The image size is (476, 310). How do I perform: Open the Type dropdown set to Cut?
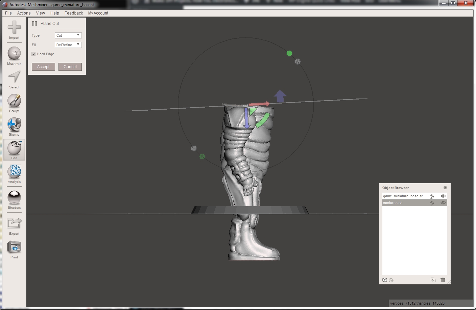click(x=68, y=35)
